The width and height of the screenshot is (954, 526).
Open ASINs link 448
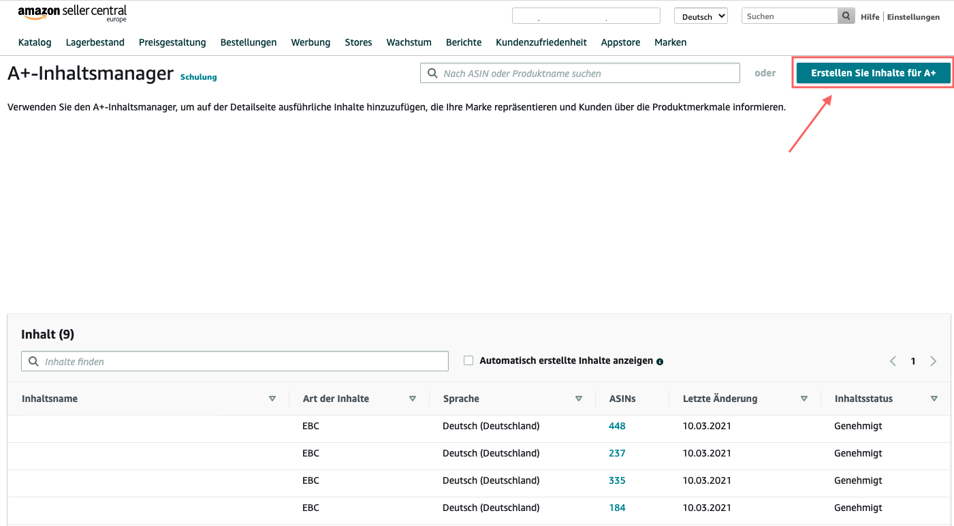(617, 426)
